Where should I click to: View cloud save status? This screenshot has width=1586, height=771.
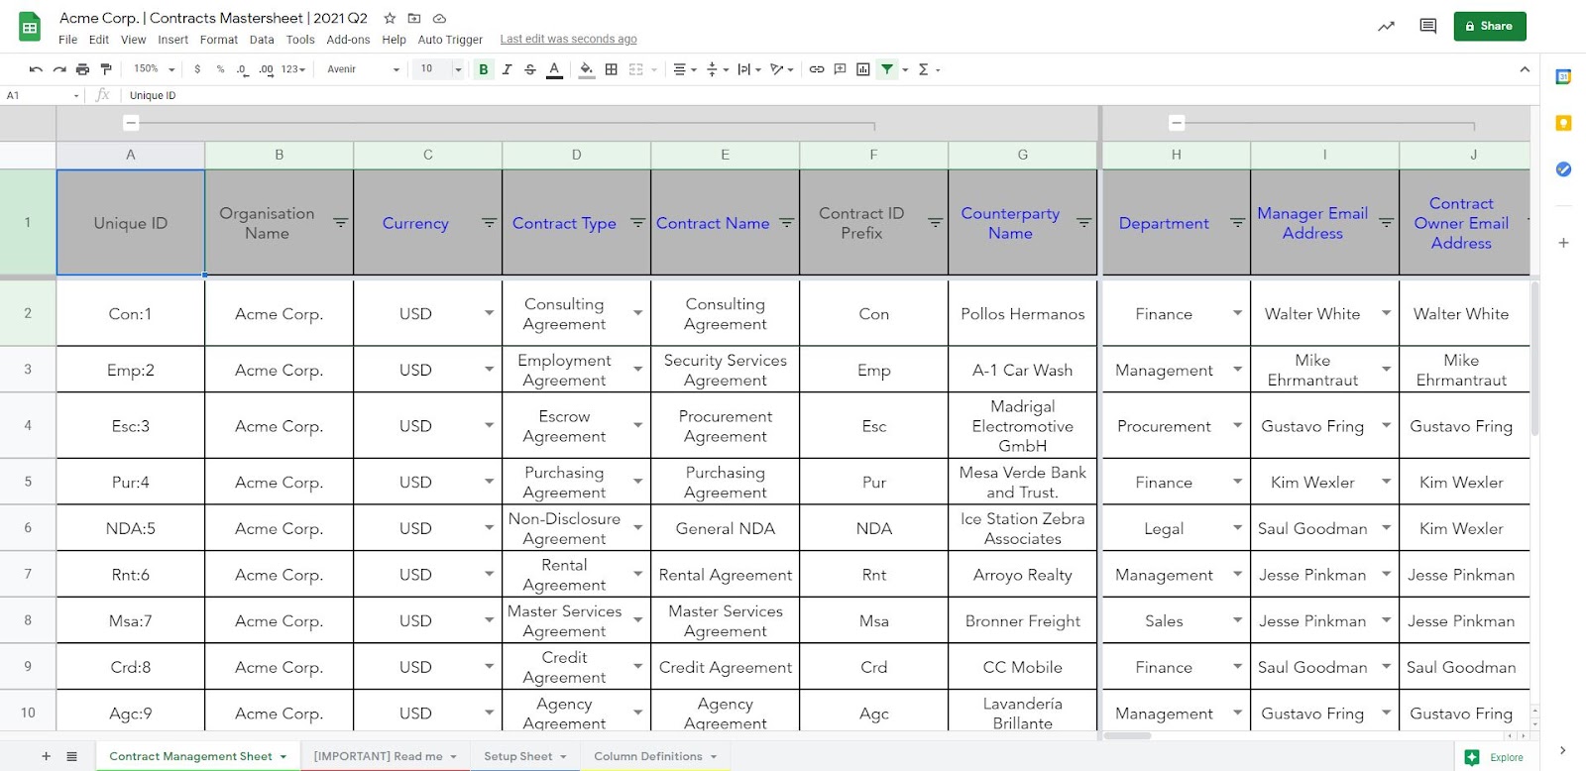tap(439, 18)
